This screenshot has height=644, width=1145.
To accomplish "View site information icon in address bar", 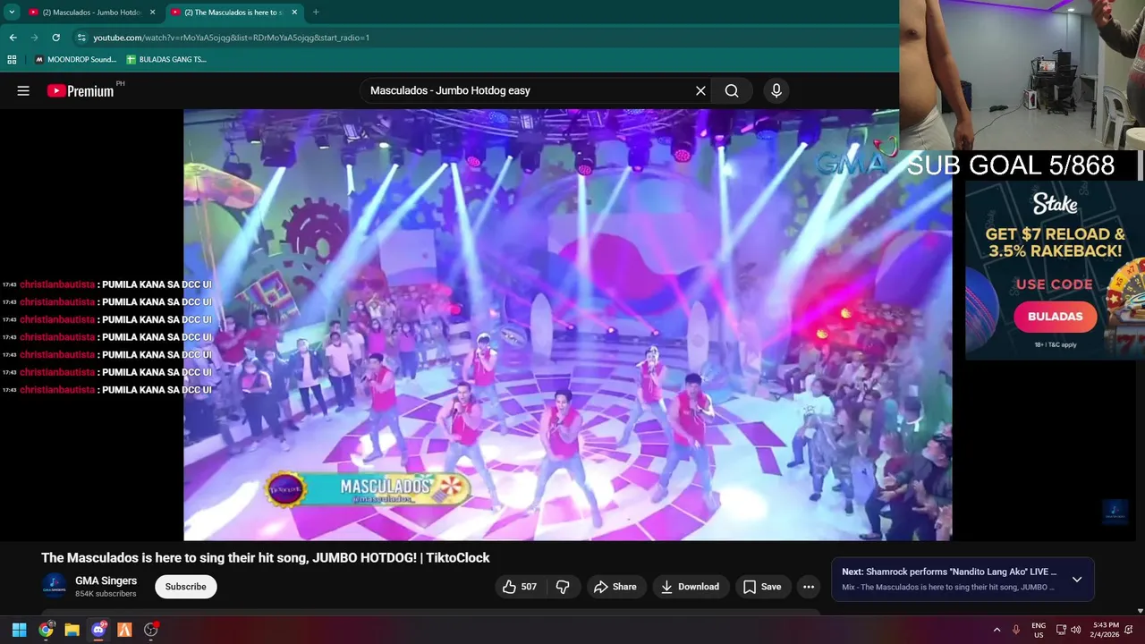I will pyautogui.click(x=81, y=38).
